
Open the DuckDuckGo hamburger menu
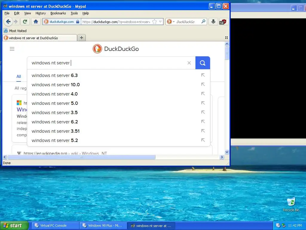[12, 49]
